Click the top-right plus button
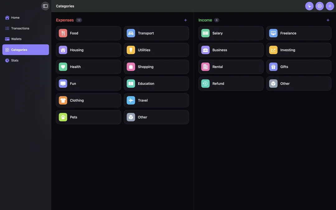Viewport: 336px width, 210px height. pyautogui.click(x=330, y=6)
